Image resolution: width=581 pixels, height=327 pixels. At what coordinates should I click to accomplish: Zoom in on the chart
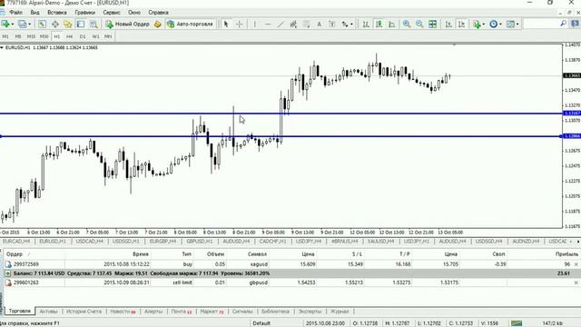(407, 25)
